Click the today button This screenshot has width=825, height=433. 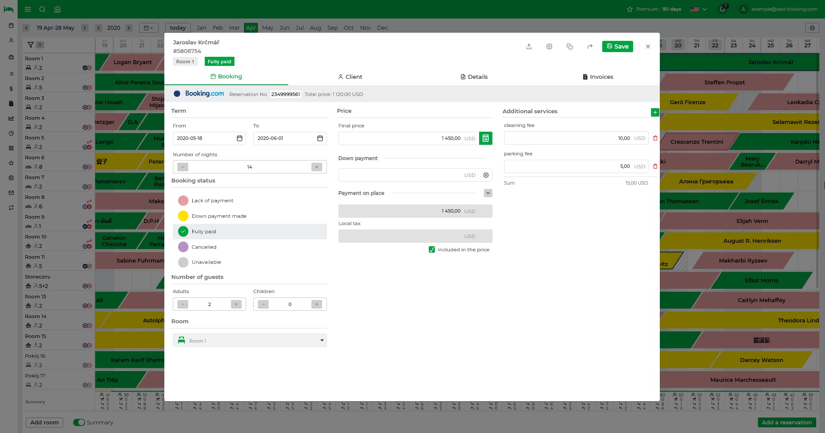pos(178,28)
